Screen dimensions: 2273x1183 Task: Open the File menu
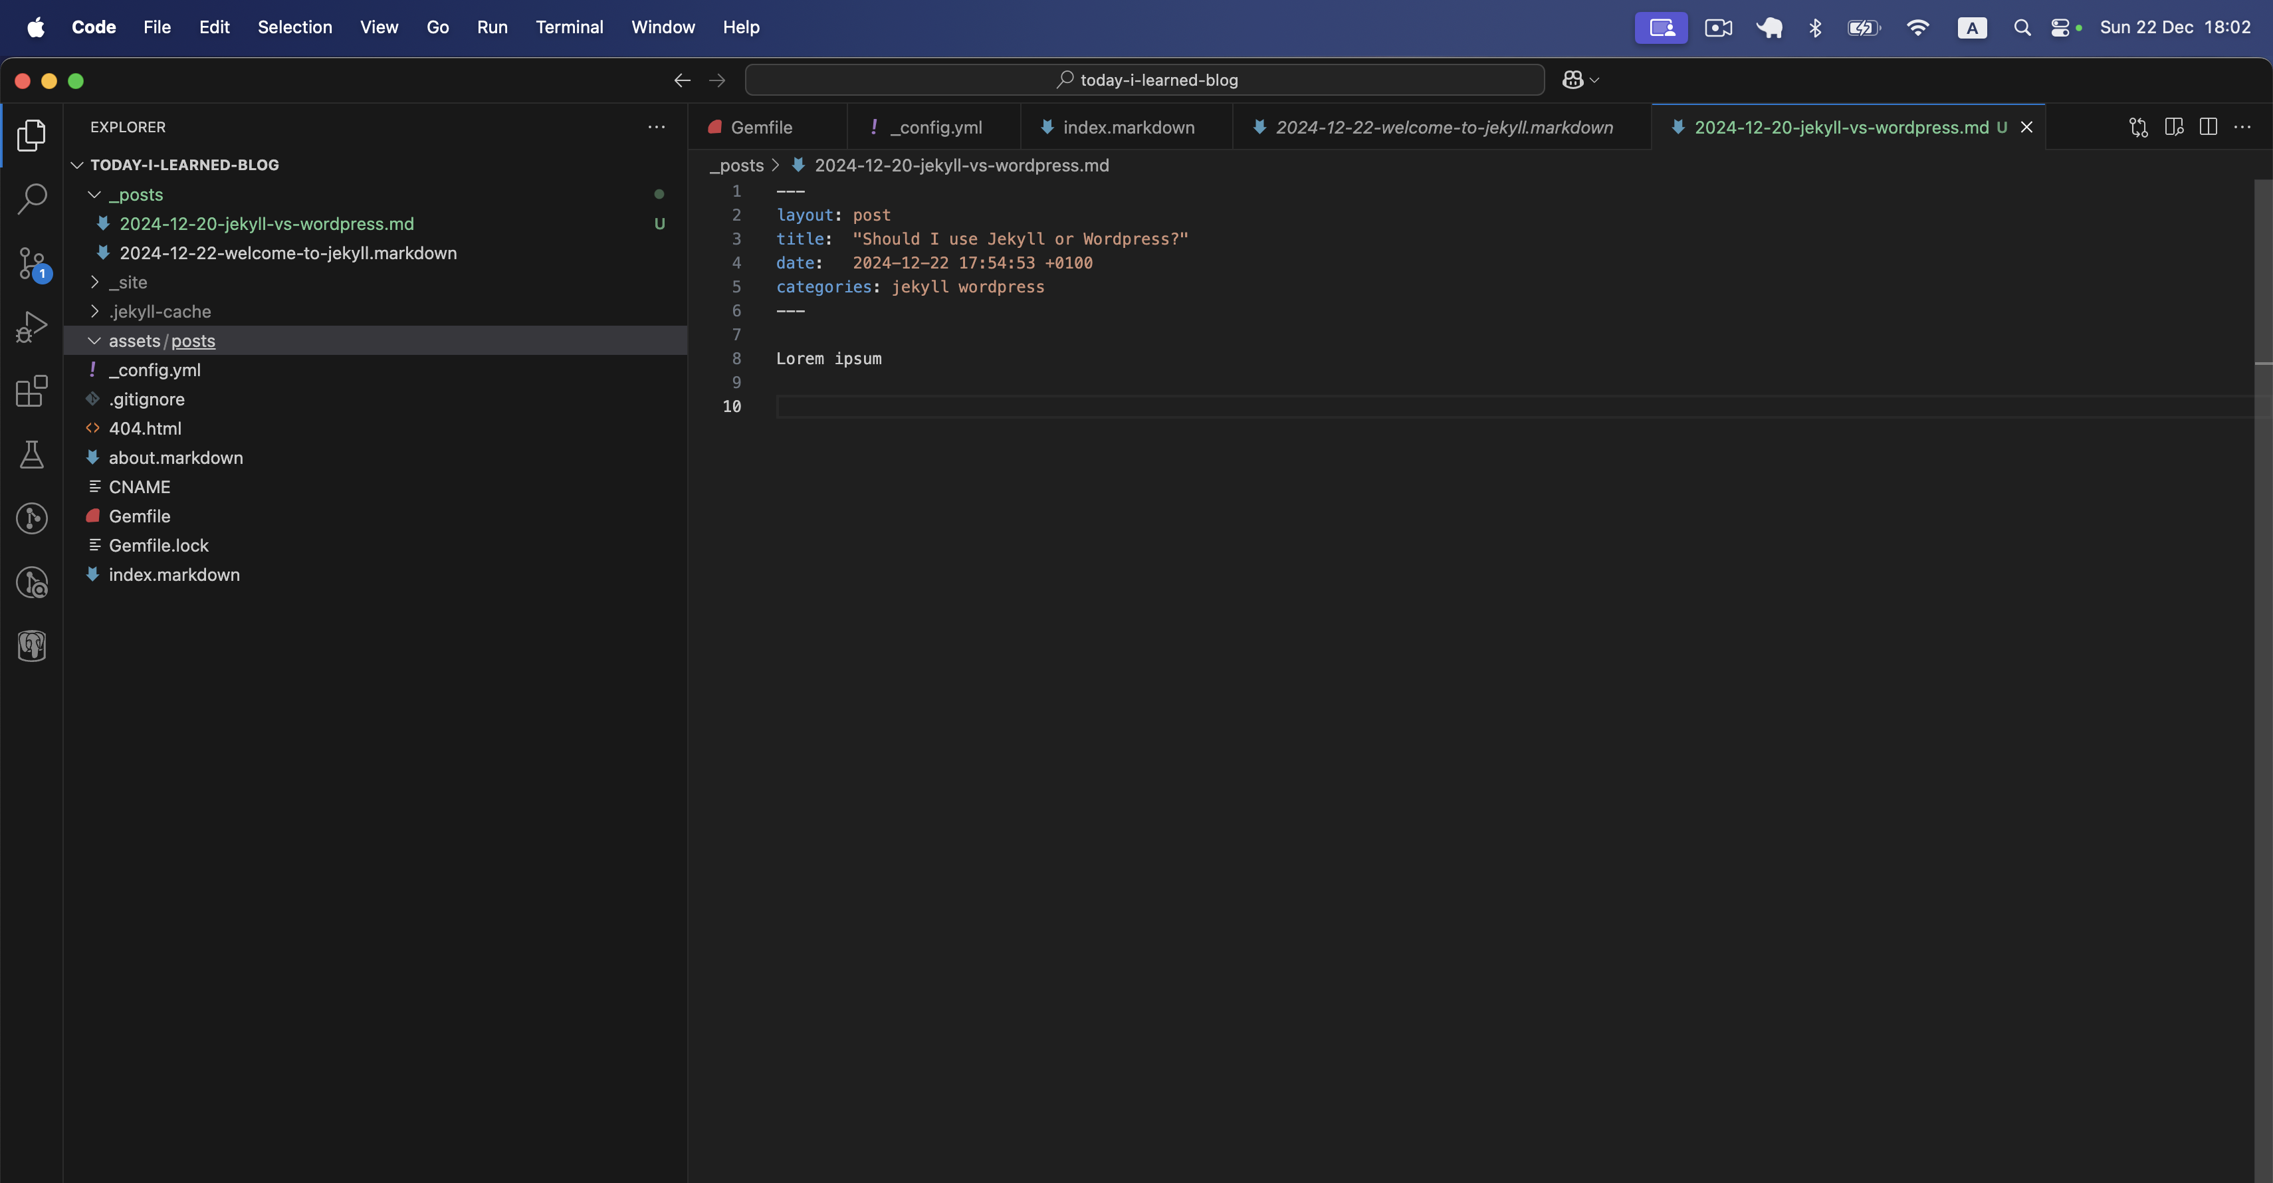coord(157,27)
